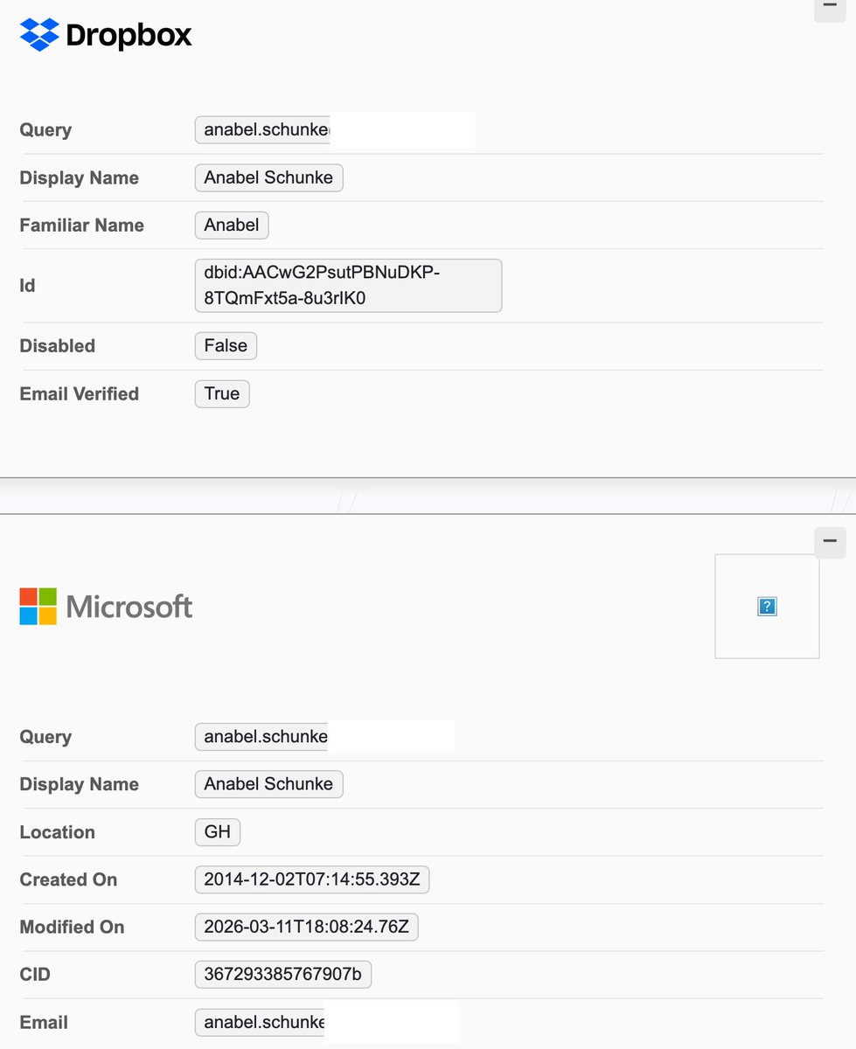Click the Location label

pos(57,832)
